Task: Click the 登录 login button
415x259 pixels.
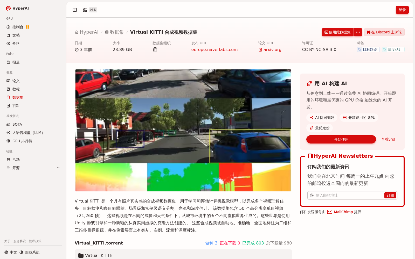Action: pyautogui.click(x=402, y=10)
